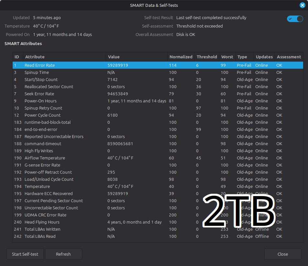Select the command-timeout row
Image resolution: width=308 pixels, height=266 pixels.
[158, 144]
